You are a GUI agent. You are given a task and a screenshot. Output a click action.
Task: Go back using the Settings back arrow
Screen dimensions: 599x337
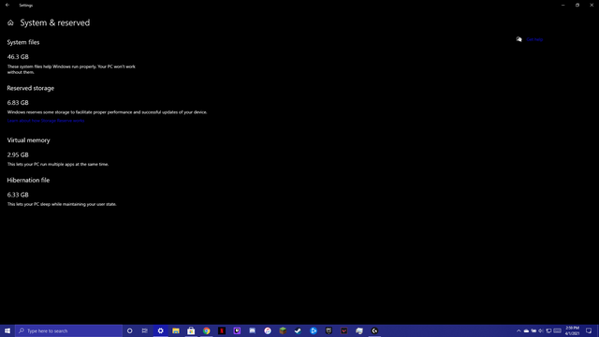point(7,5)
